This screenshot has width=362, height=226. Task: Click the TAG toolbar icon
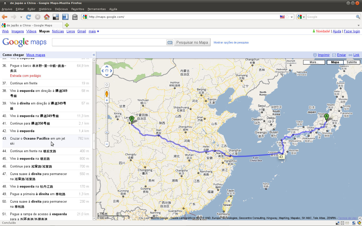(75, 17)
